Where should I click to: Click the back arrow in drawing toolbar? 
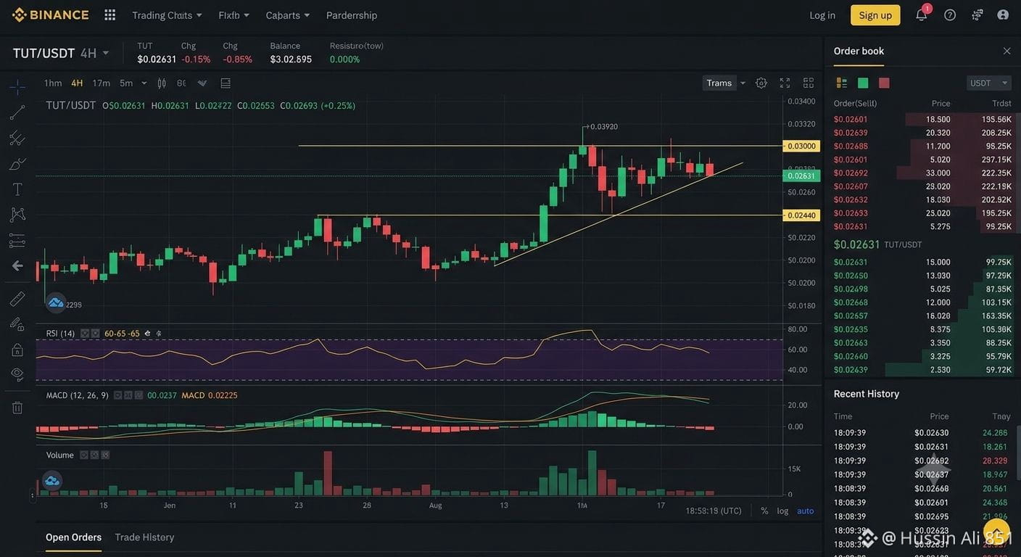tap(17, 265)
